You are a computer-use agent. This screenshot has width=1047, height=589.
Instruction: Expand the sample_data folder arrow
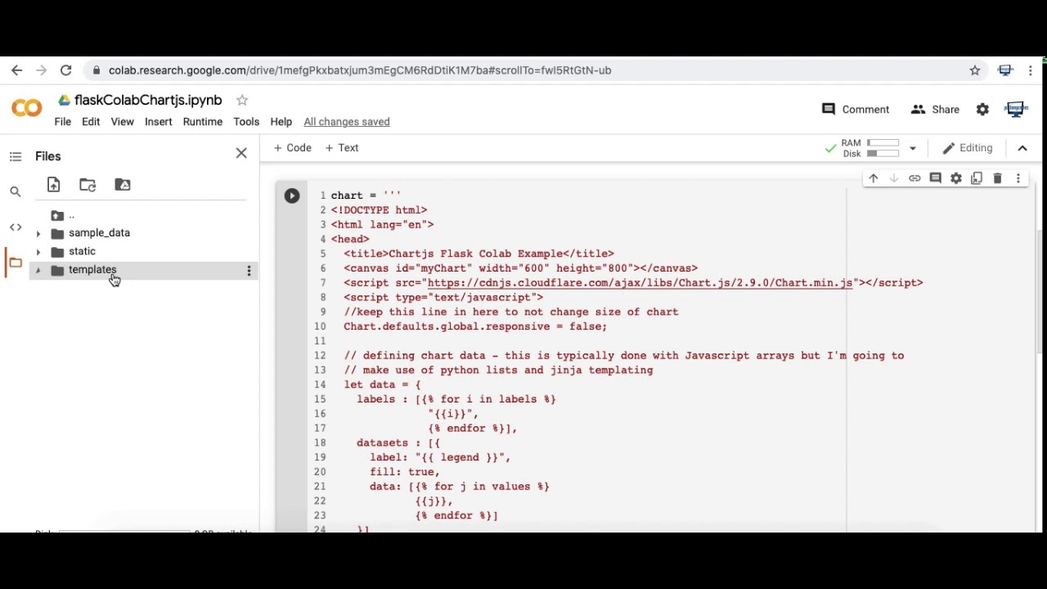point(38,234)
